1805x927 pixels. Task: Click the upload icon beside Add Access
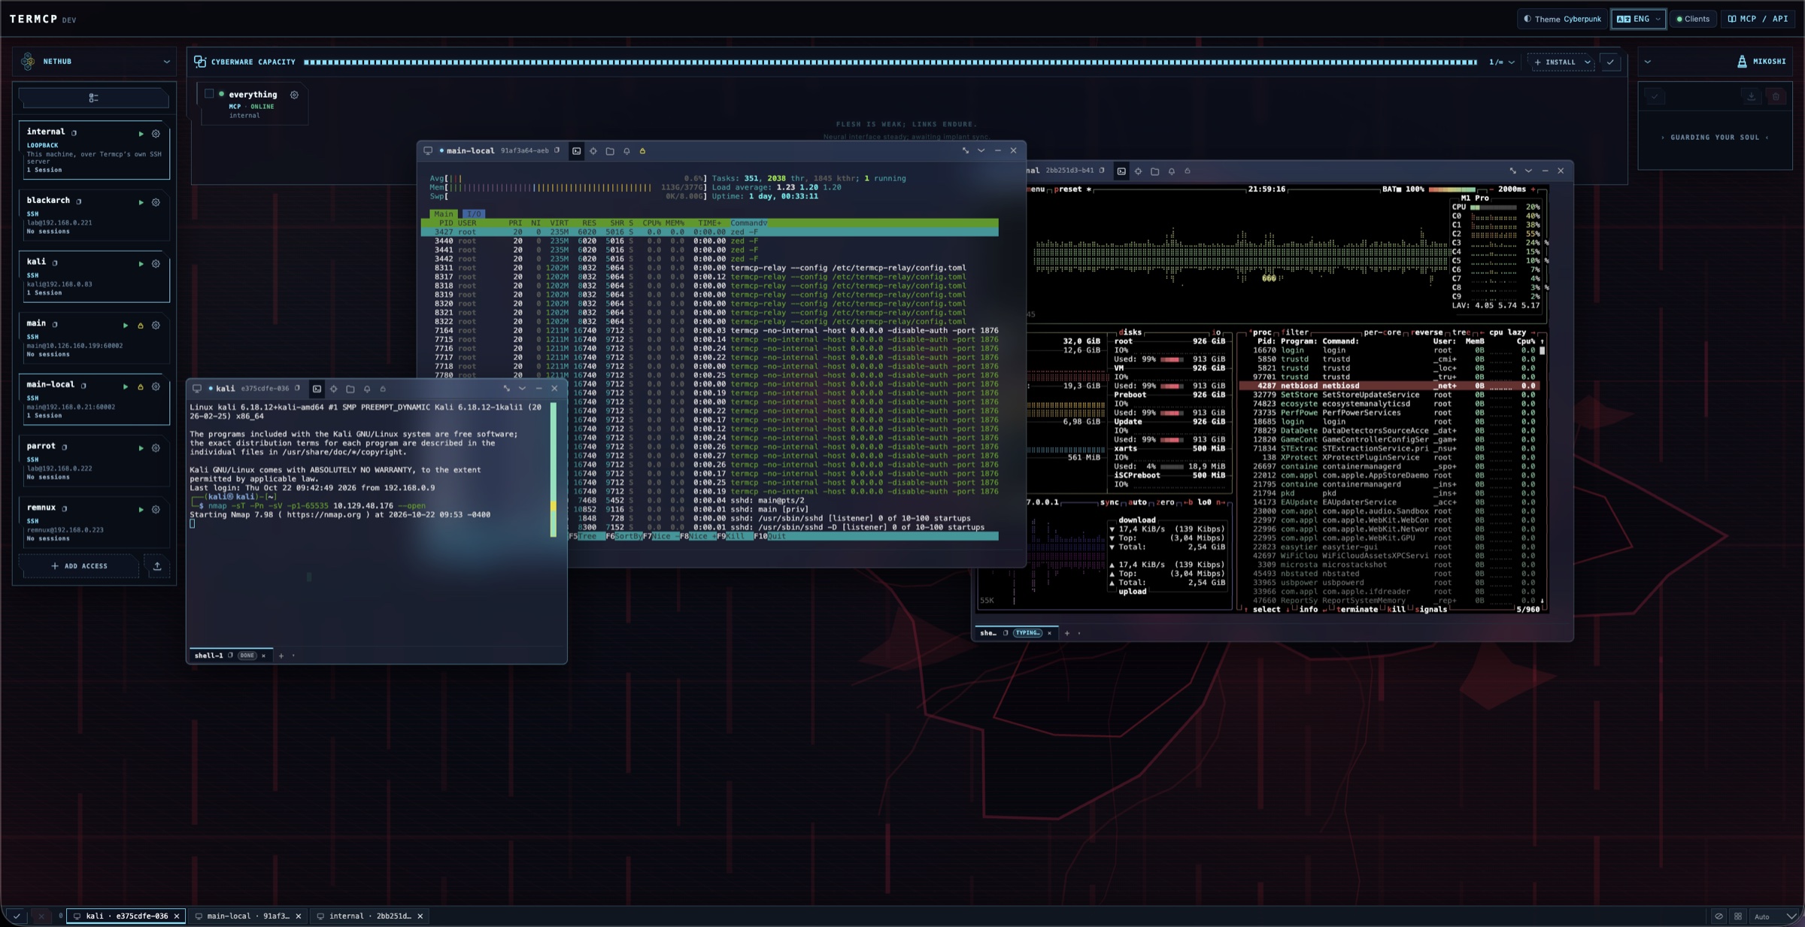click(x=157, y=566)
